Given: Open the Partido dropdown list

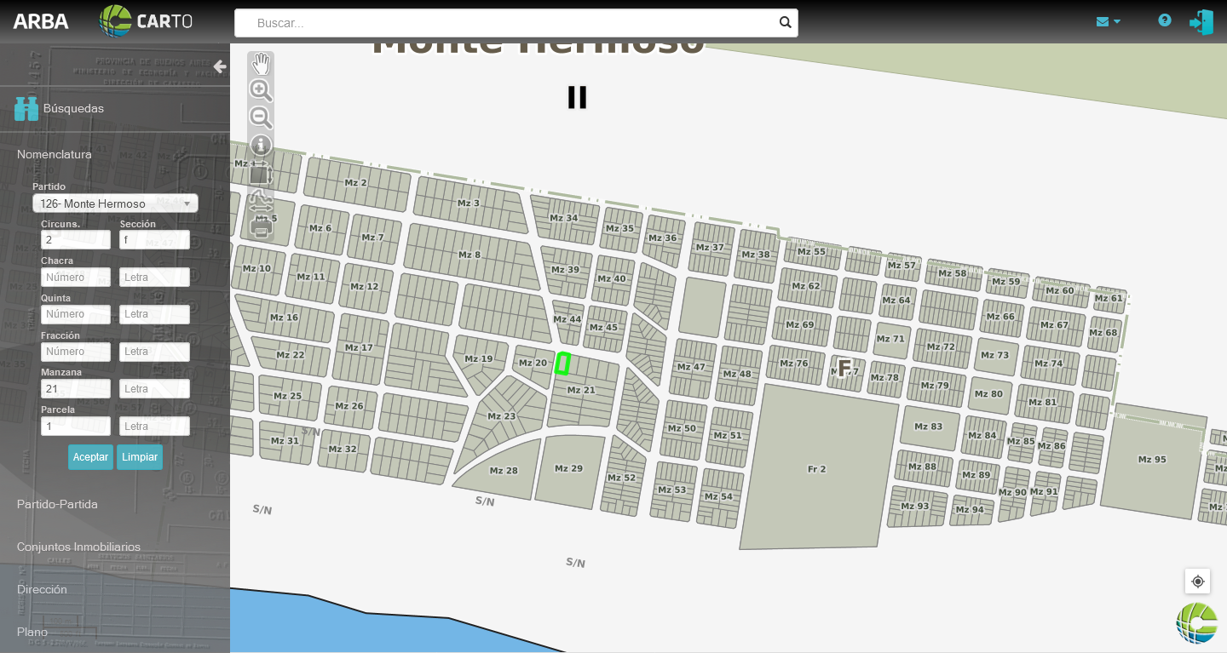Looking at the screenshot, I should pos(115,203).
